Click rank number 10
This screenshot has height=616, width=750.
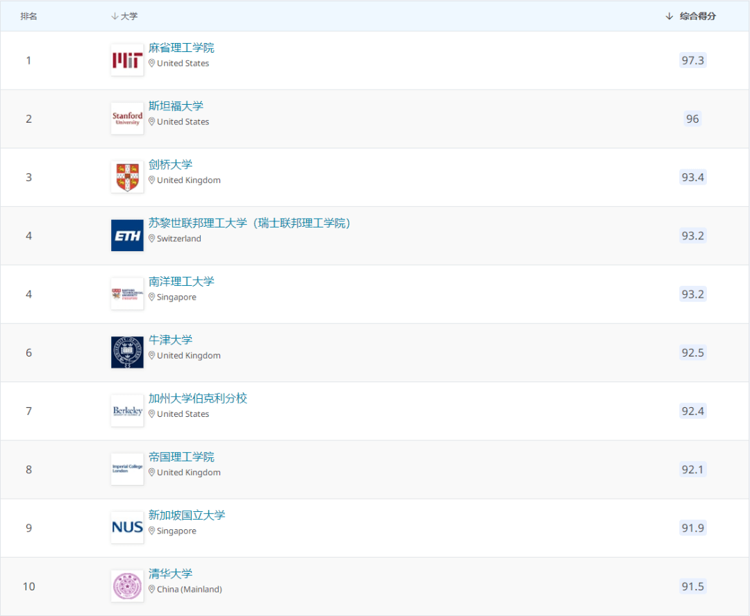click(28, 586)
